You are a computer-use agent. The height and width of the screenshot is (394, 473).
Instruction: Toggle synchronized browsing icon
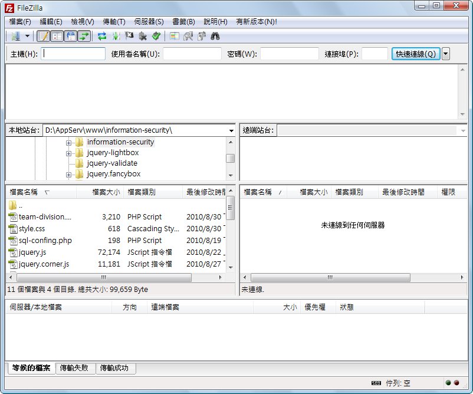202,36
